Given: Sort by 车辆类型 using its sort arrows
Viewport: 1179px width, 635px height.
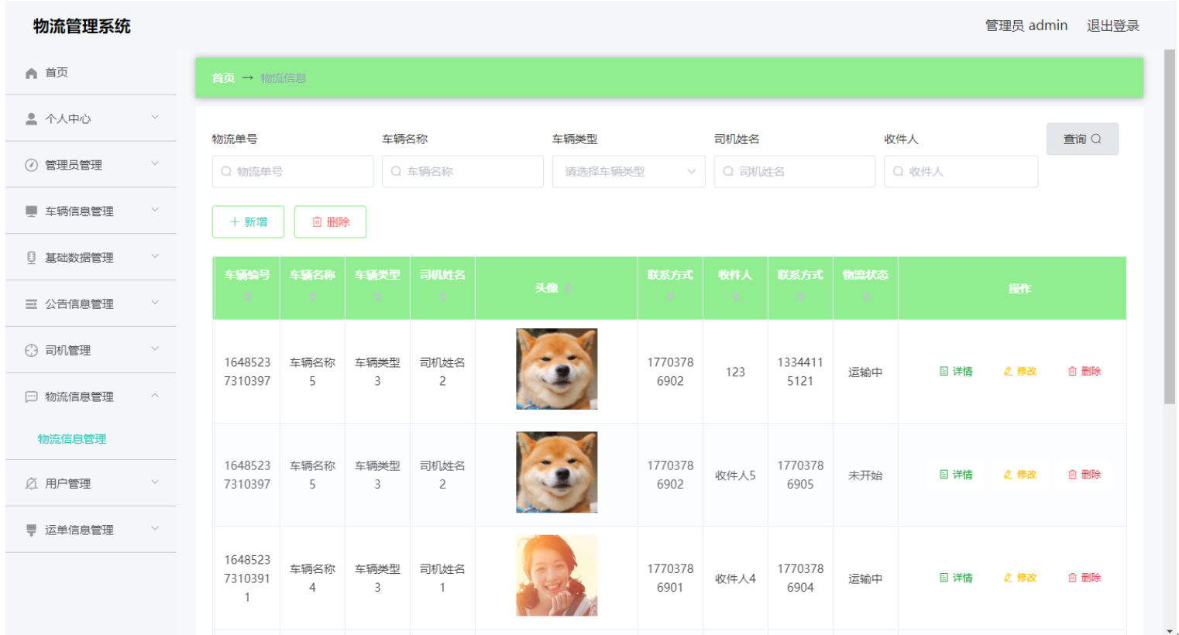Looking at the screenshot, I should [x=377, y=297].
